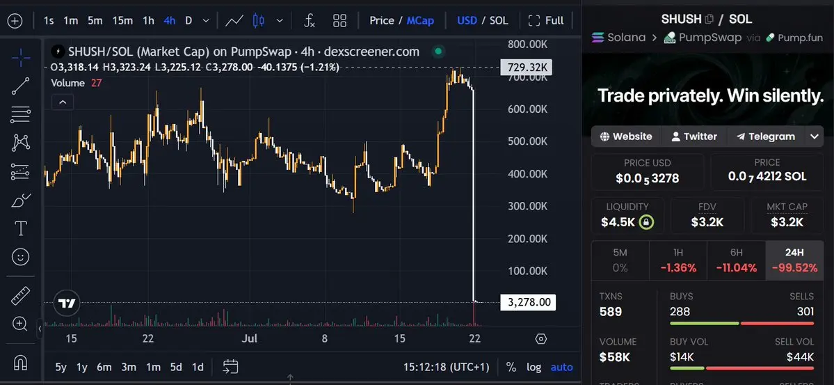Open chart settings gear icon
The height and width of the screenshot is (385, 834).
tap(541, 339)
